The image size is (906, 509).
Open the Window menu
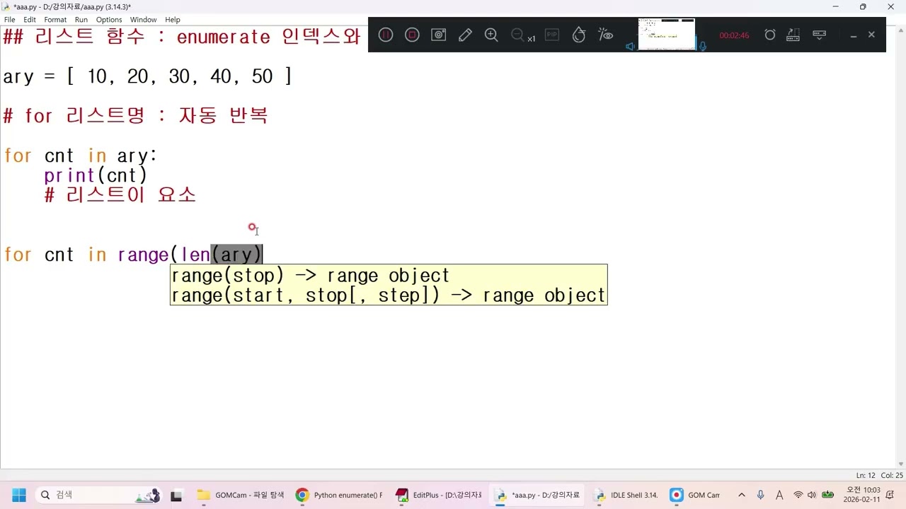[x=143, y=20]
